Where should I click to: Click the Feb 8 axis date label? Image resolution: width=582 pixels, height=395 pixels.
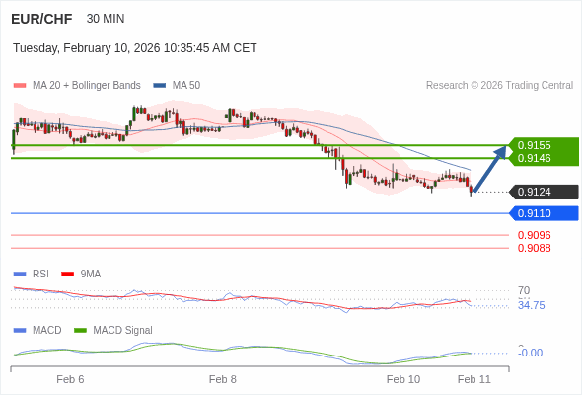(223, 379)
